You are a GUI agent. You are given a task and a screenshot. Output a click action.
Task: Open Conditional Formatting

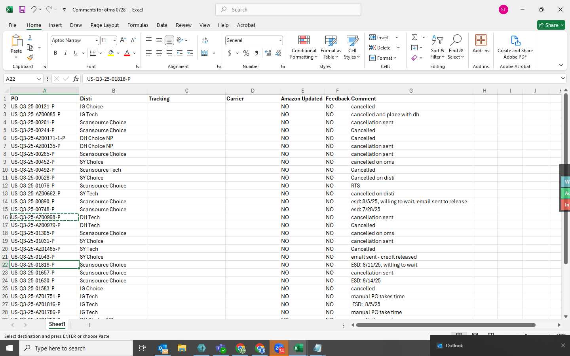[304, 47]
